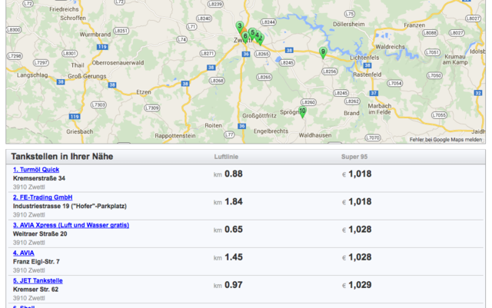Click Marbach im Felde on the map
The image size is (492, 308).
coord(379,109)
